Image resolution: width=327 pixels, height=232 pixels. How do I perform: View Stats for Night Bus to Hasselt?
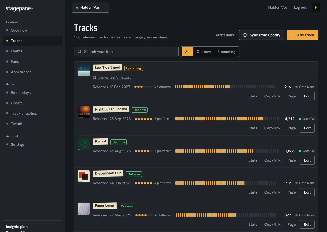coord(253,128)
